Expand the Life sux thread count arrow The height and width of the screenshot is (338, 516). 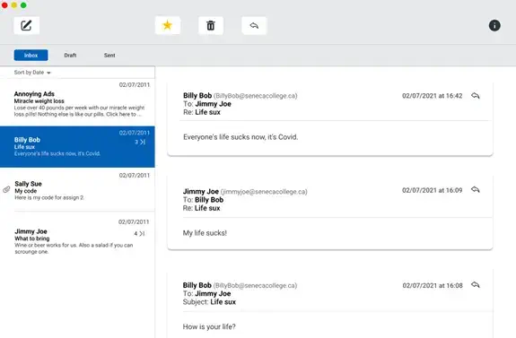(x=142, y=142)
